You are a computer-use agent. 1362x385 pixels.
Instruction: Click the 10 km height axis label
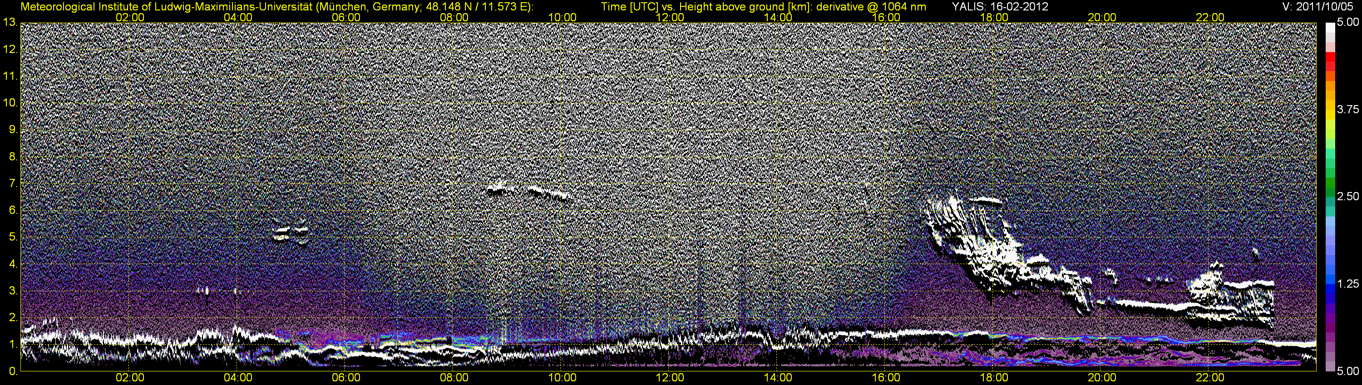pos(10,103)
